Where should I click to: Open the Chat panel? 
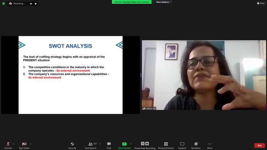coord(109,146)
